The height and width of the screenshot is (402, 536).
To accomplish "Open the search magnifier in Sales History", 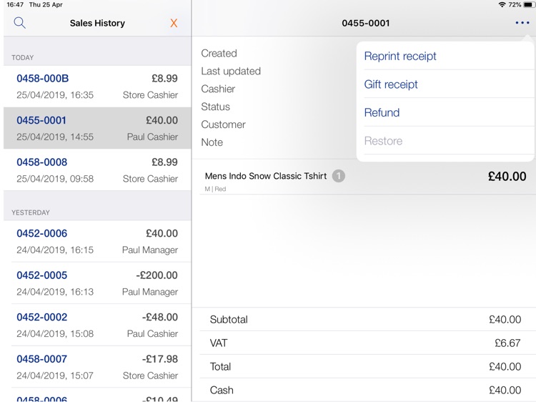I will click(x=19, y=23).
